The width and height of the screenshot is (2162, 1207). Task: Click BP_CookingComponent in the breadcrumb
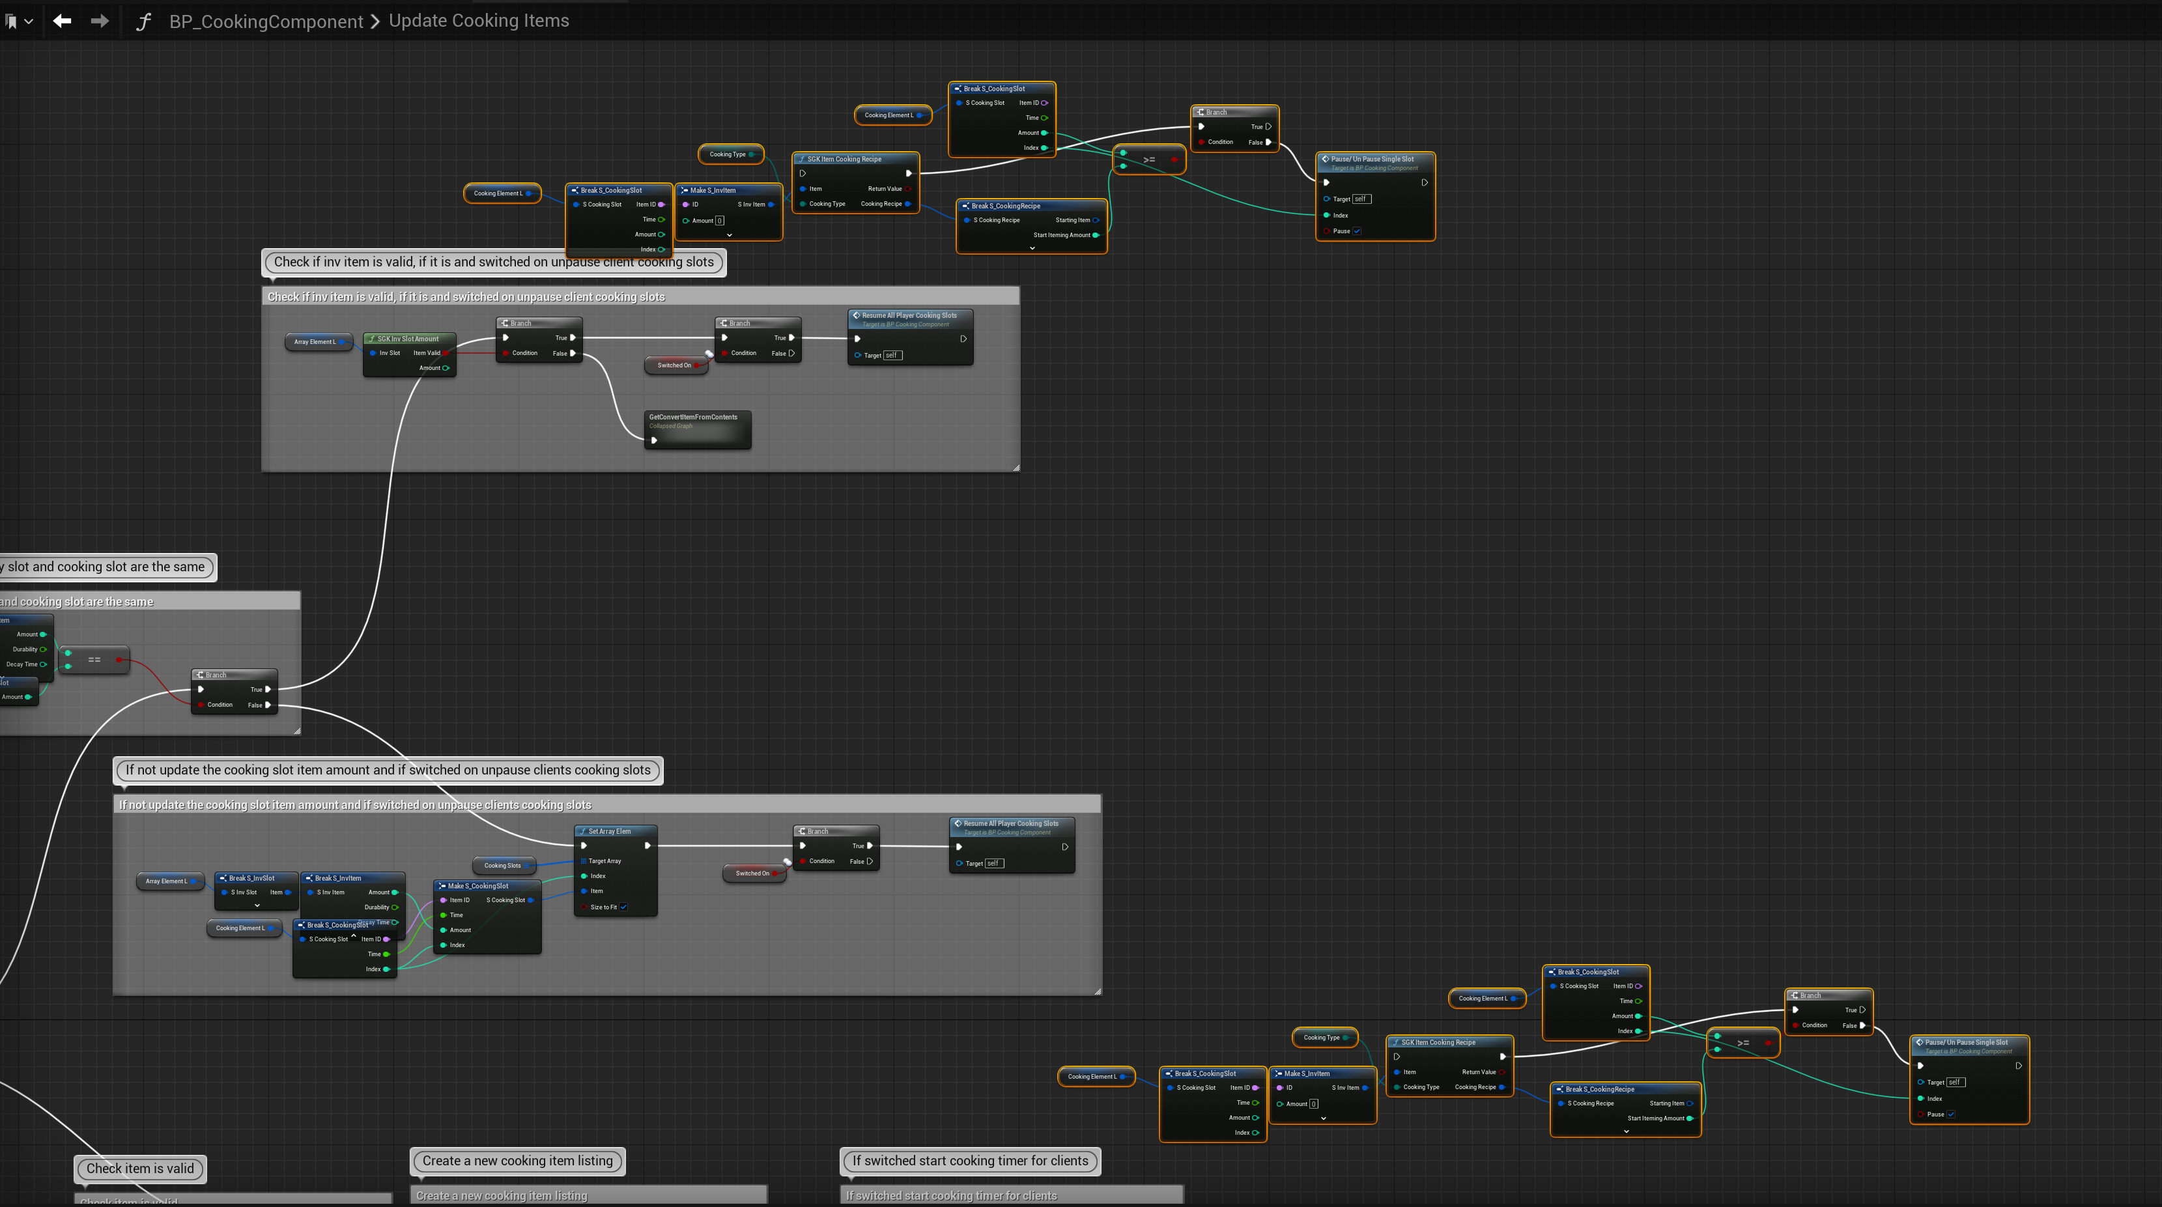pyautogui.click(x=266, y=22)
